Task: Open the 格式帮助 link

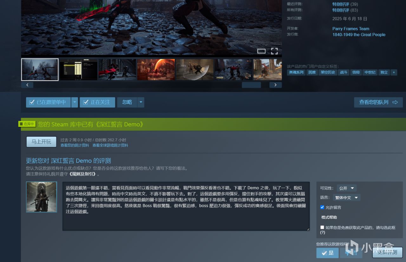Action: pos(329,217)
